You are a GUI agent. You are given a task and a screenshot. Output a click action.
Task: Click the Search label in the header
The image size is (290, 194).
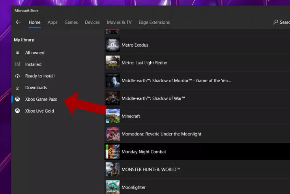(285, 22)
